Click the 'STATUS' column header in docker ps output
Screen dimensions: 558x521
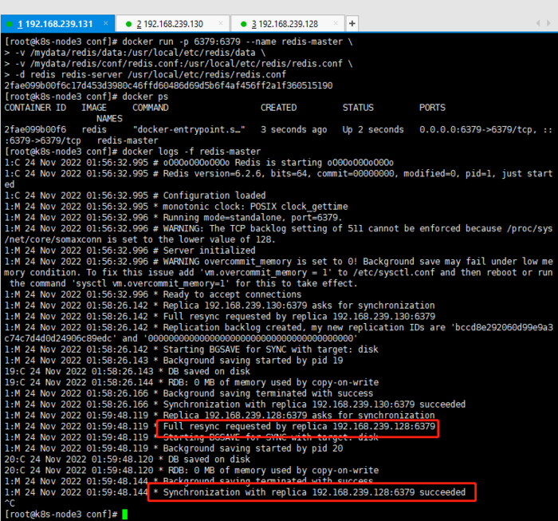pyautogui.click(x=358, y=108)
